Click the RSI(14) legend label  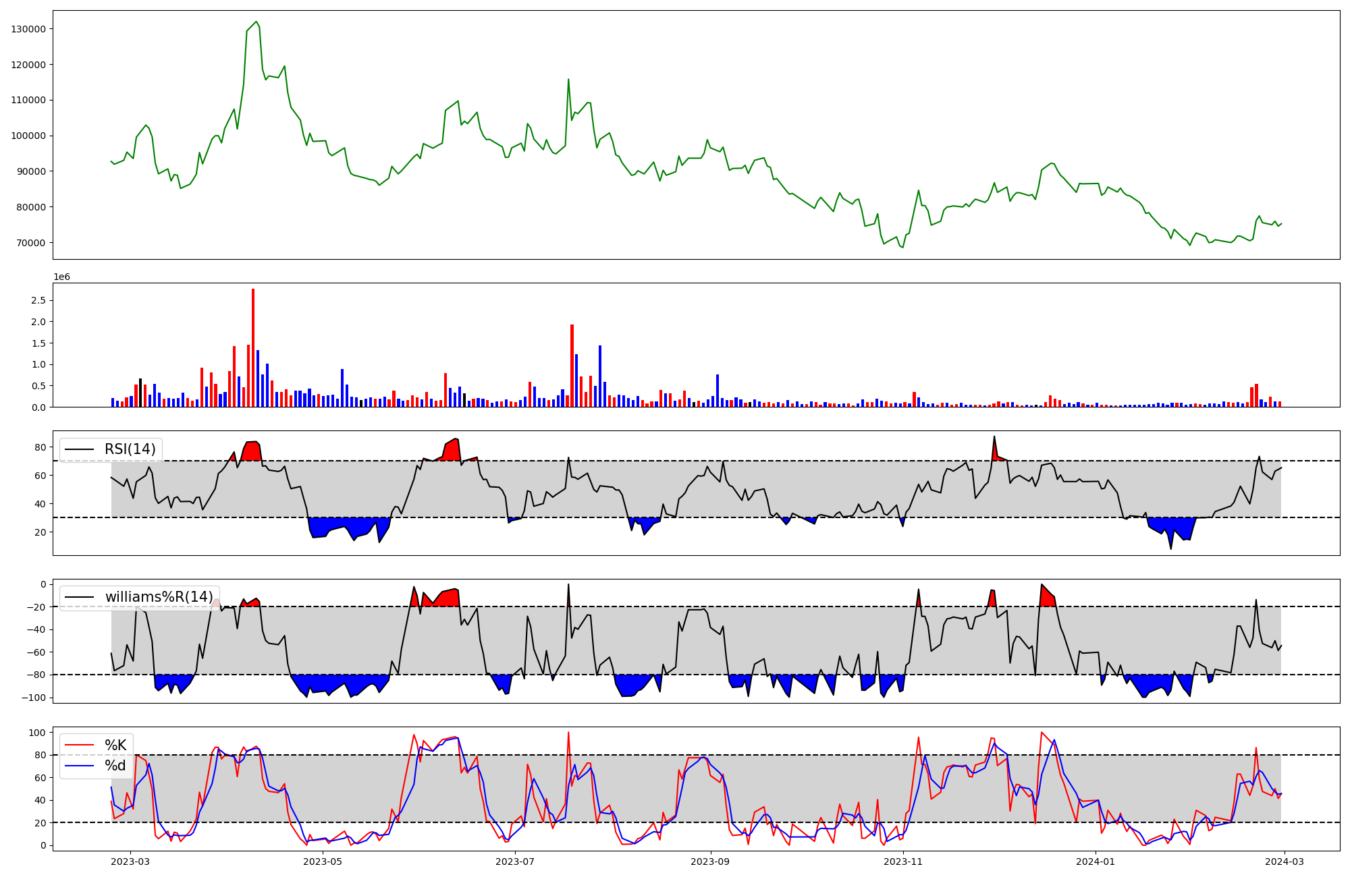[x=130, y=449]
